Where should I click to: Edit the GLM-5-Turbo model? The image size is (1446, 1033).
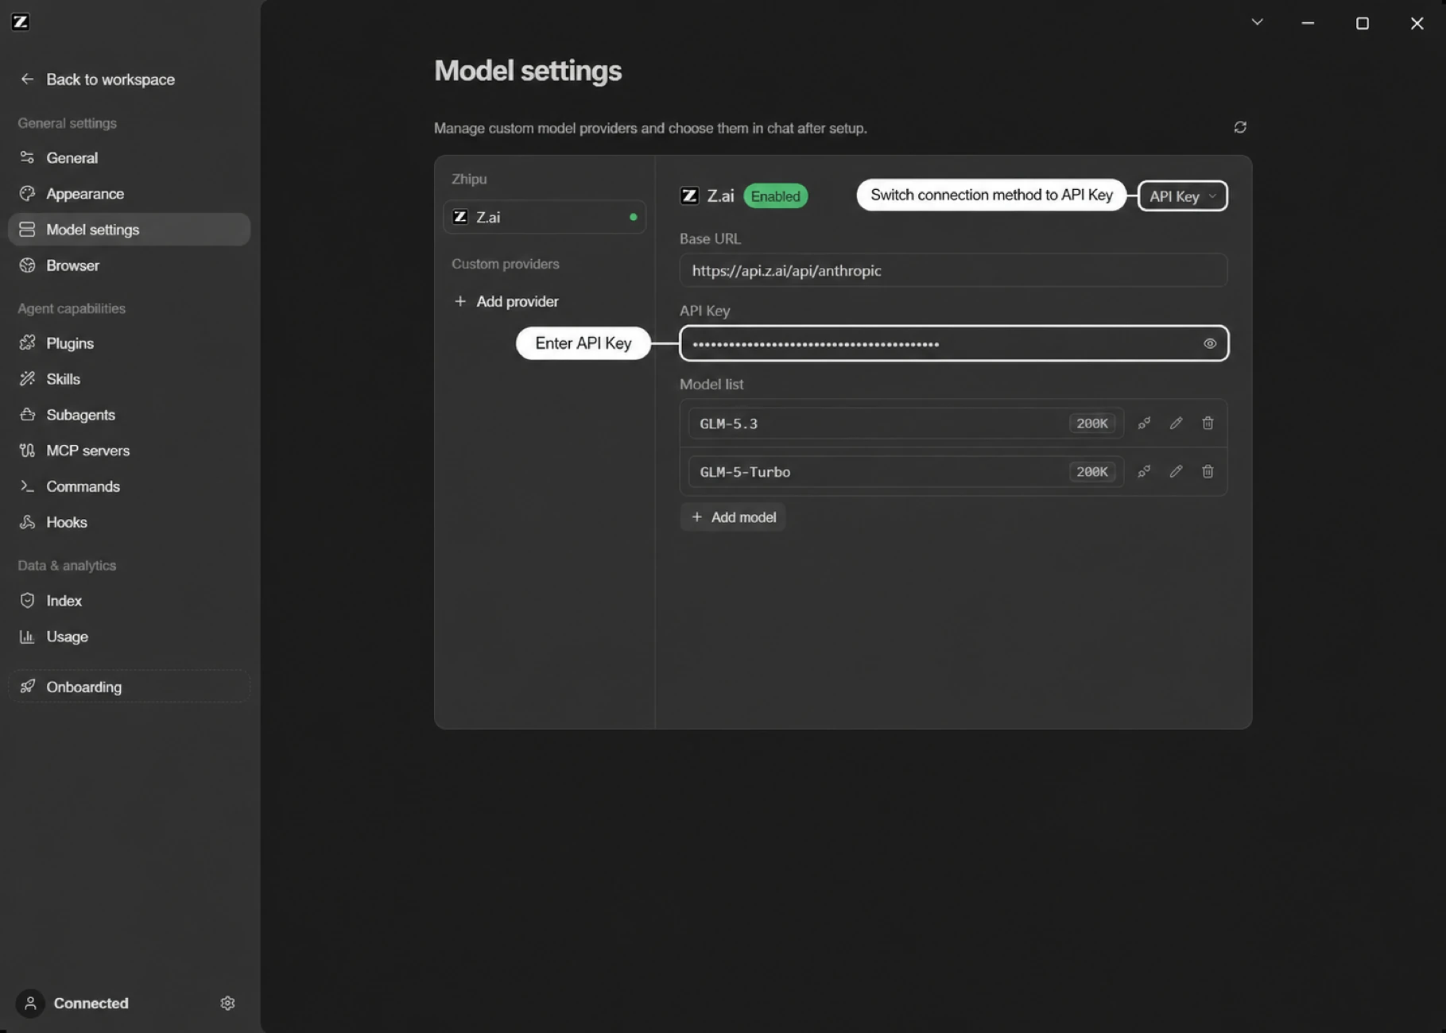point(1176,471)
